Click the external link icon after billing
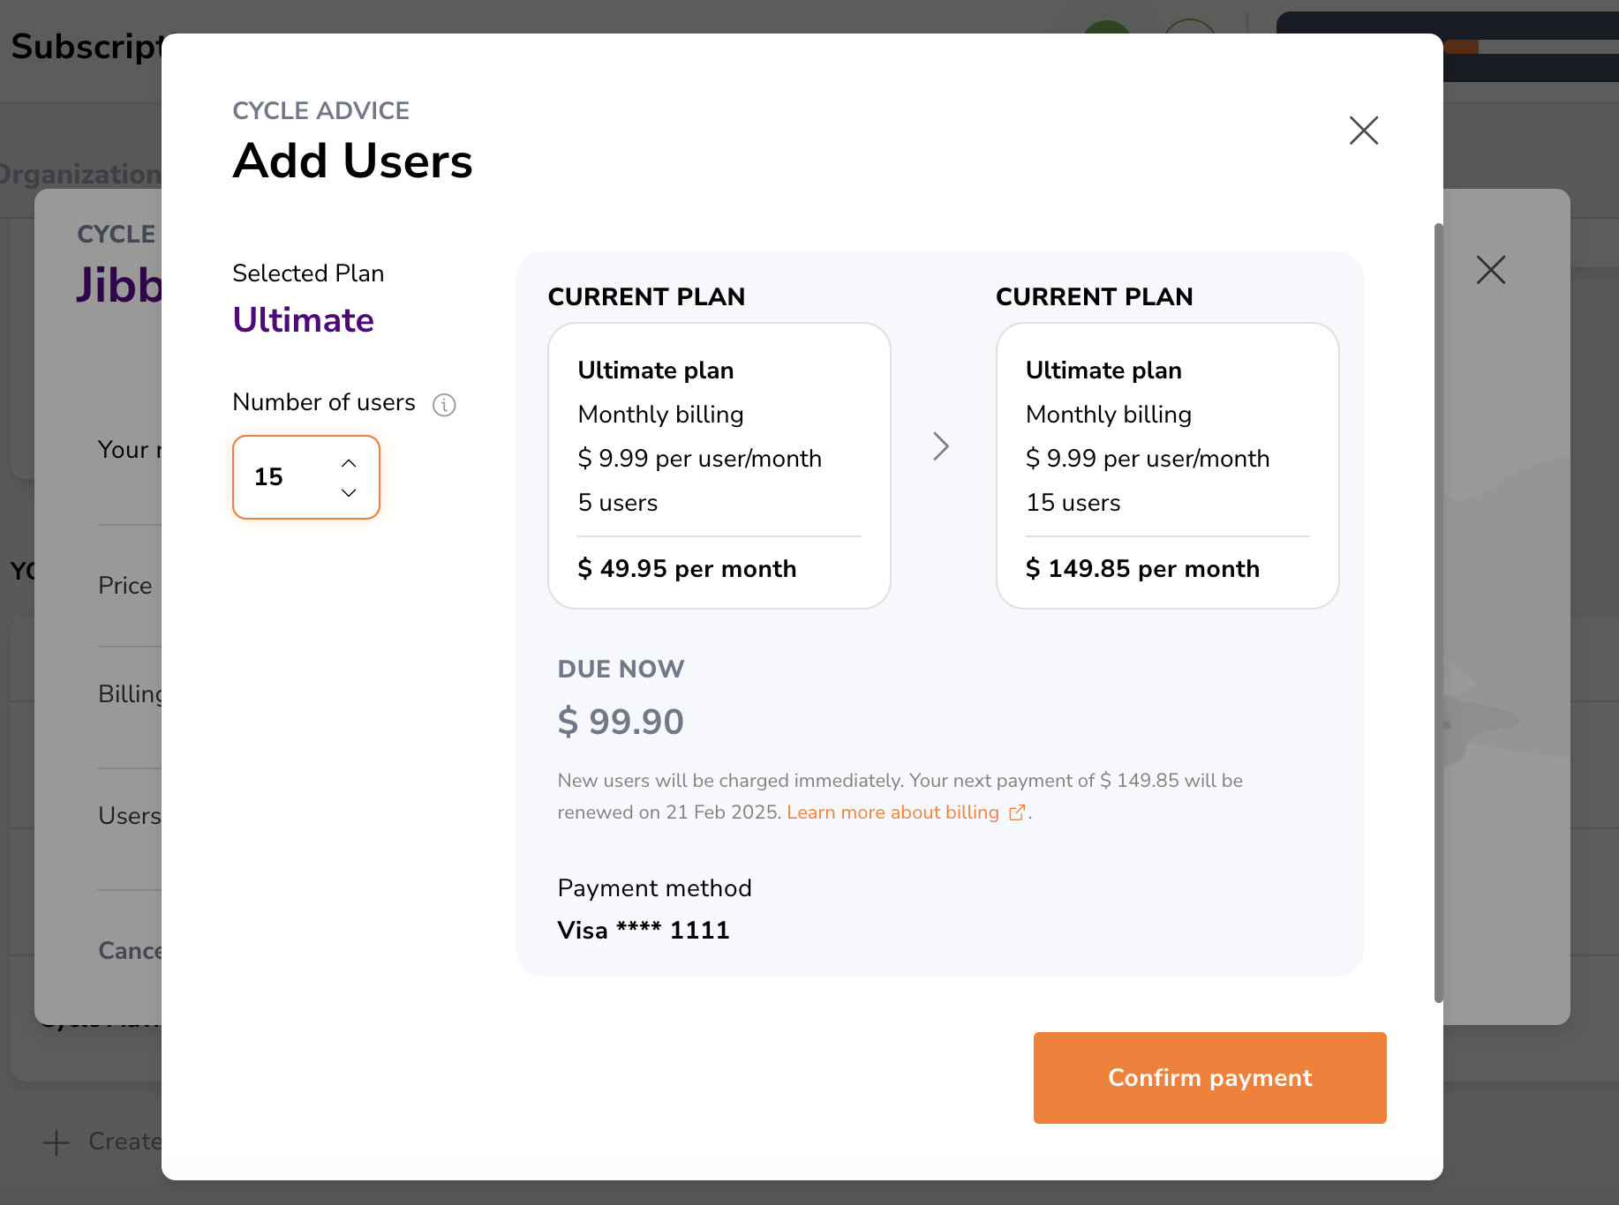This screenshot has width=1619, height=1205. tap(1017, 812)
